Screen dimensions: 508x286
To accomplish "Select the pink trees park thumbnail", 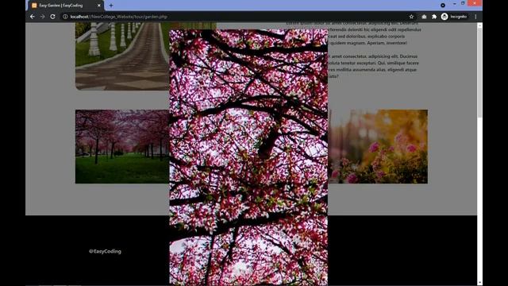I will (x=122, y=146).
